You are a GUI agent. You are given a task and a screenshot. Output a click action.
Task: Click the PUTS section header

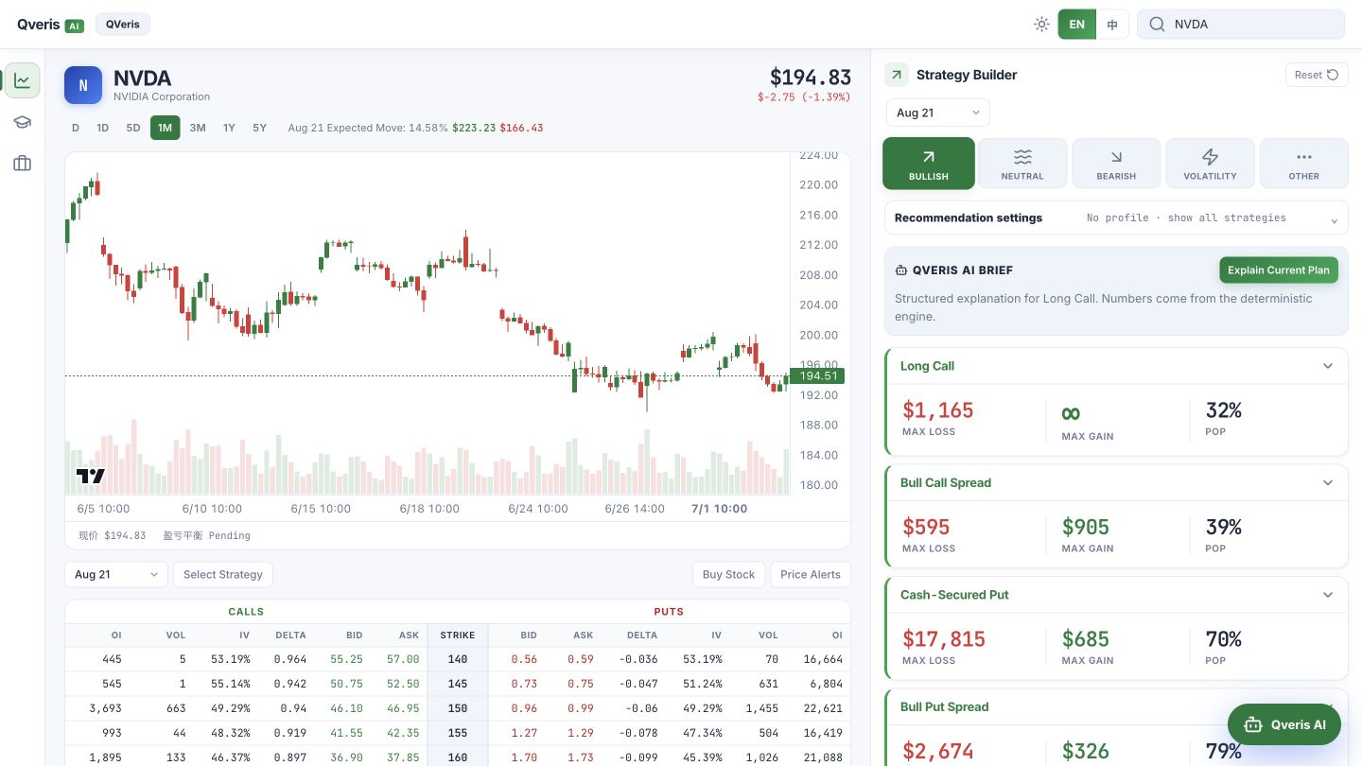[x=669, y=612]
